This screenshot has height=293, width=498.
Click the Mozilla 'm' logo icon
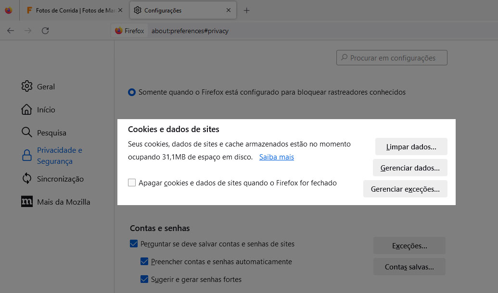click(26, 202)
